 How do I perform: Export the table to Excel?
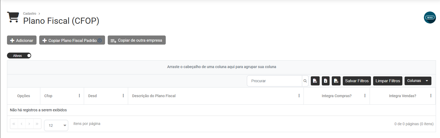pos(326,81)
